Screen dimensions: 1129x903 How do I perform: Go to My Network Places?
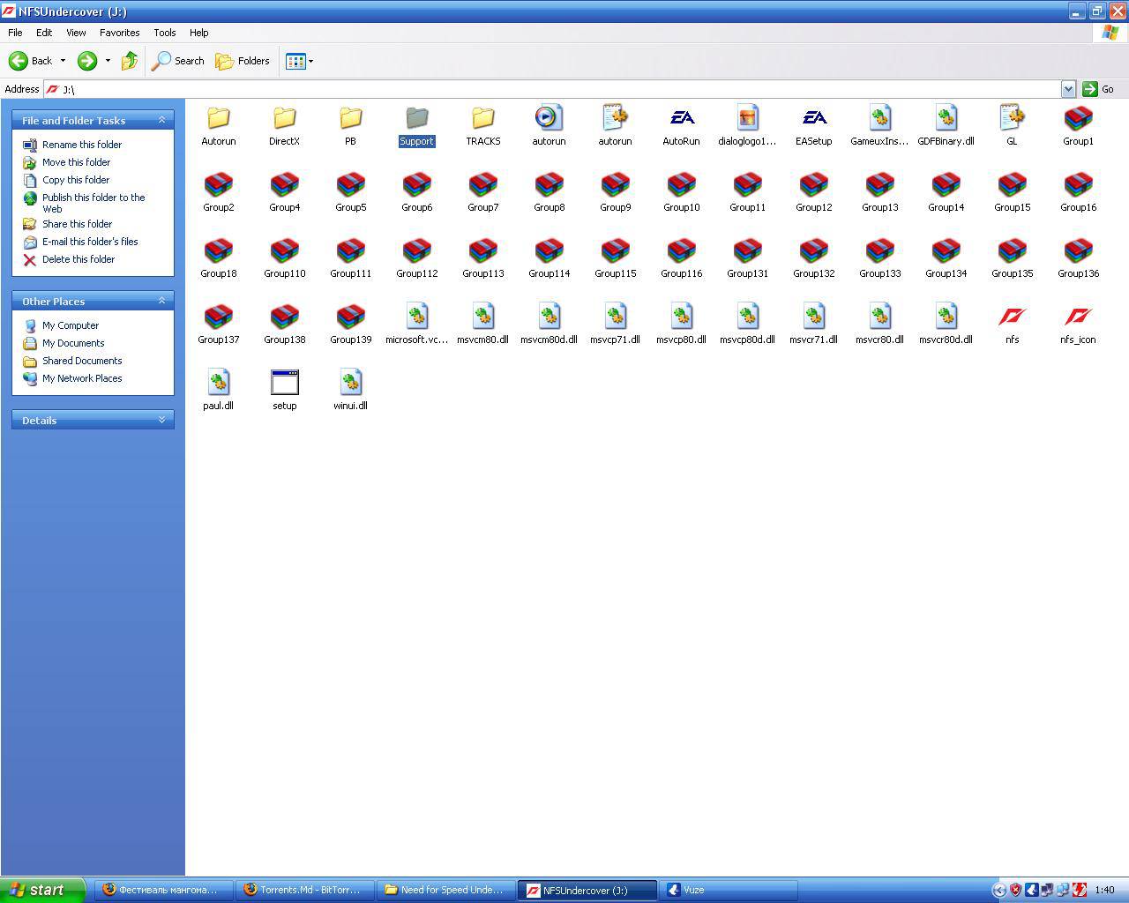[x=82, y=378]
